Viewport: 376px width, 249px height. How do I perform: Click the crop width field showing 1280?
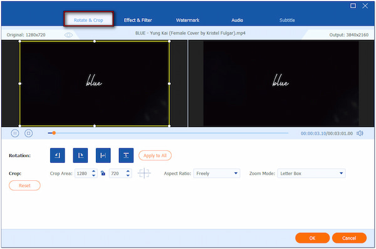(x=83, y=173)
